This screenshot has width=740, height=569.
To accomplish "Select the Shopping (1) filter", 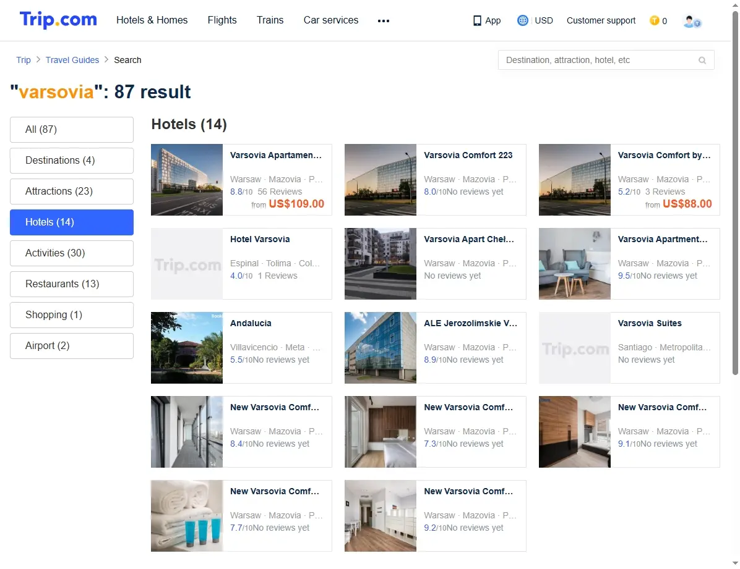I will pyautogui.click(x=72, y=314).
